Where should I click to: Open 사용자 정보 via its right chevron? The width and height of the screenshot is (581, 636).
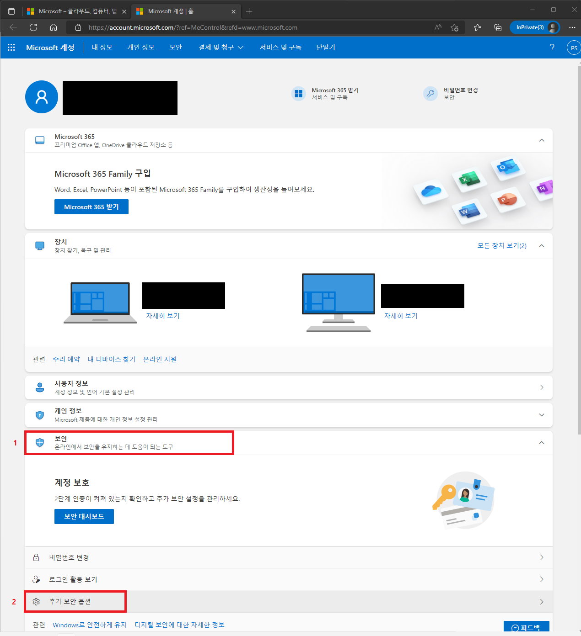click(x=542, y=387)
